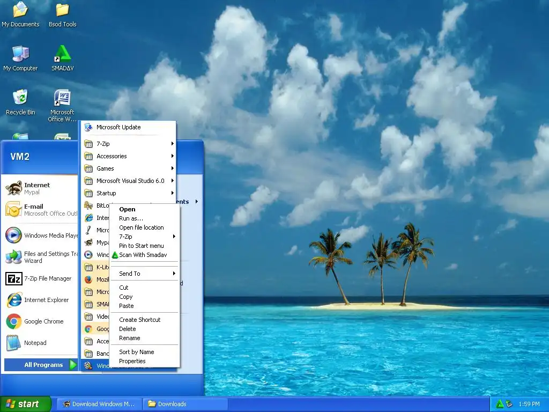Click the Notepad icon in Start menu
The width and height of the screenshot is (549, 412).
13,343
